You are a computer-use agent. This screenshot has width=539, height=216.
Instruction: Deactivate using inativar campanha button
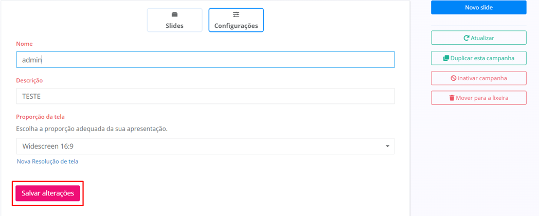(x=478, y=78)
